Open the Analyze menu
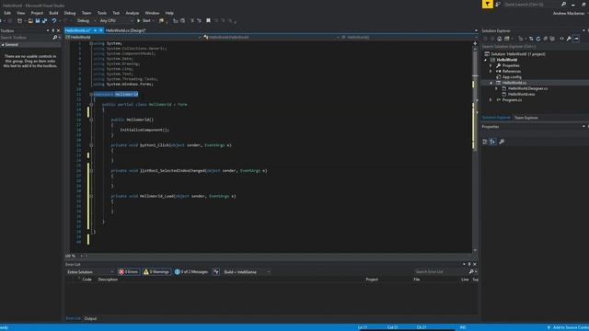589x331 pixels. pos(132,13)
